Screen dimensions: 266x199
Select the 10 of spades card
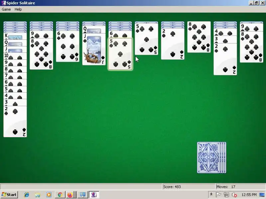click(15, 56)
